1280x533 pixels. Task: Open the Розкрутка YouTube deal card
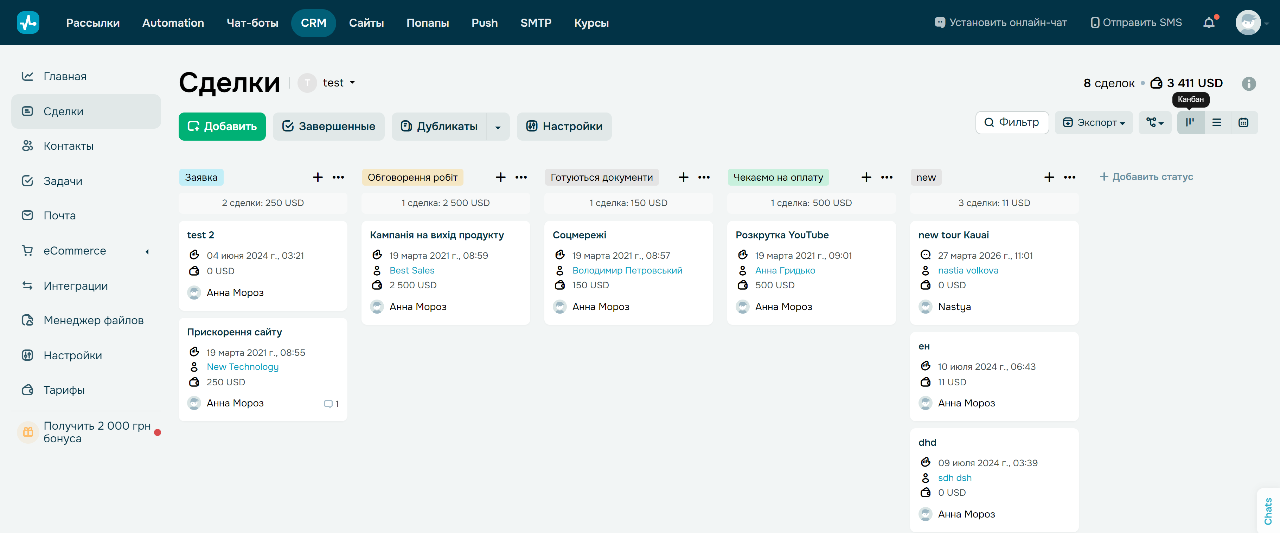click(x=811, y=273)
